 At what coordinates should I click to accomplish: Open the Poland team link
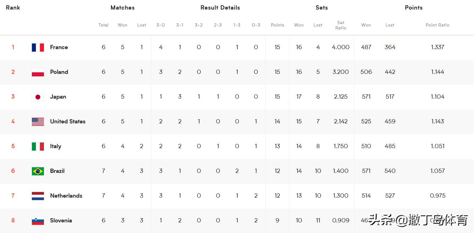(x=59, y=72)
